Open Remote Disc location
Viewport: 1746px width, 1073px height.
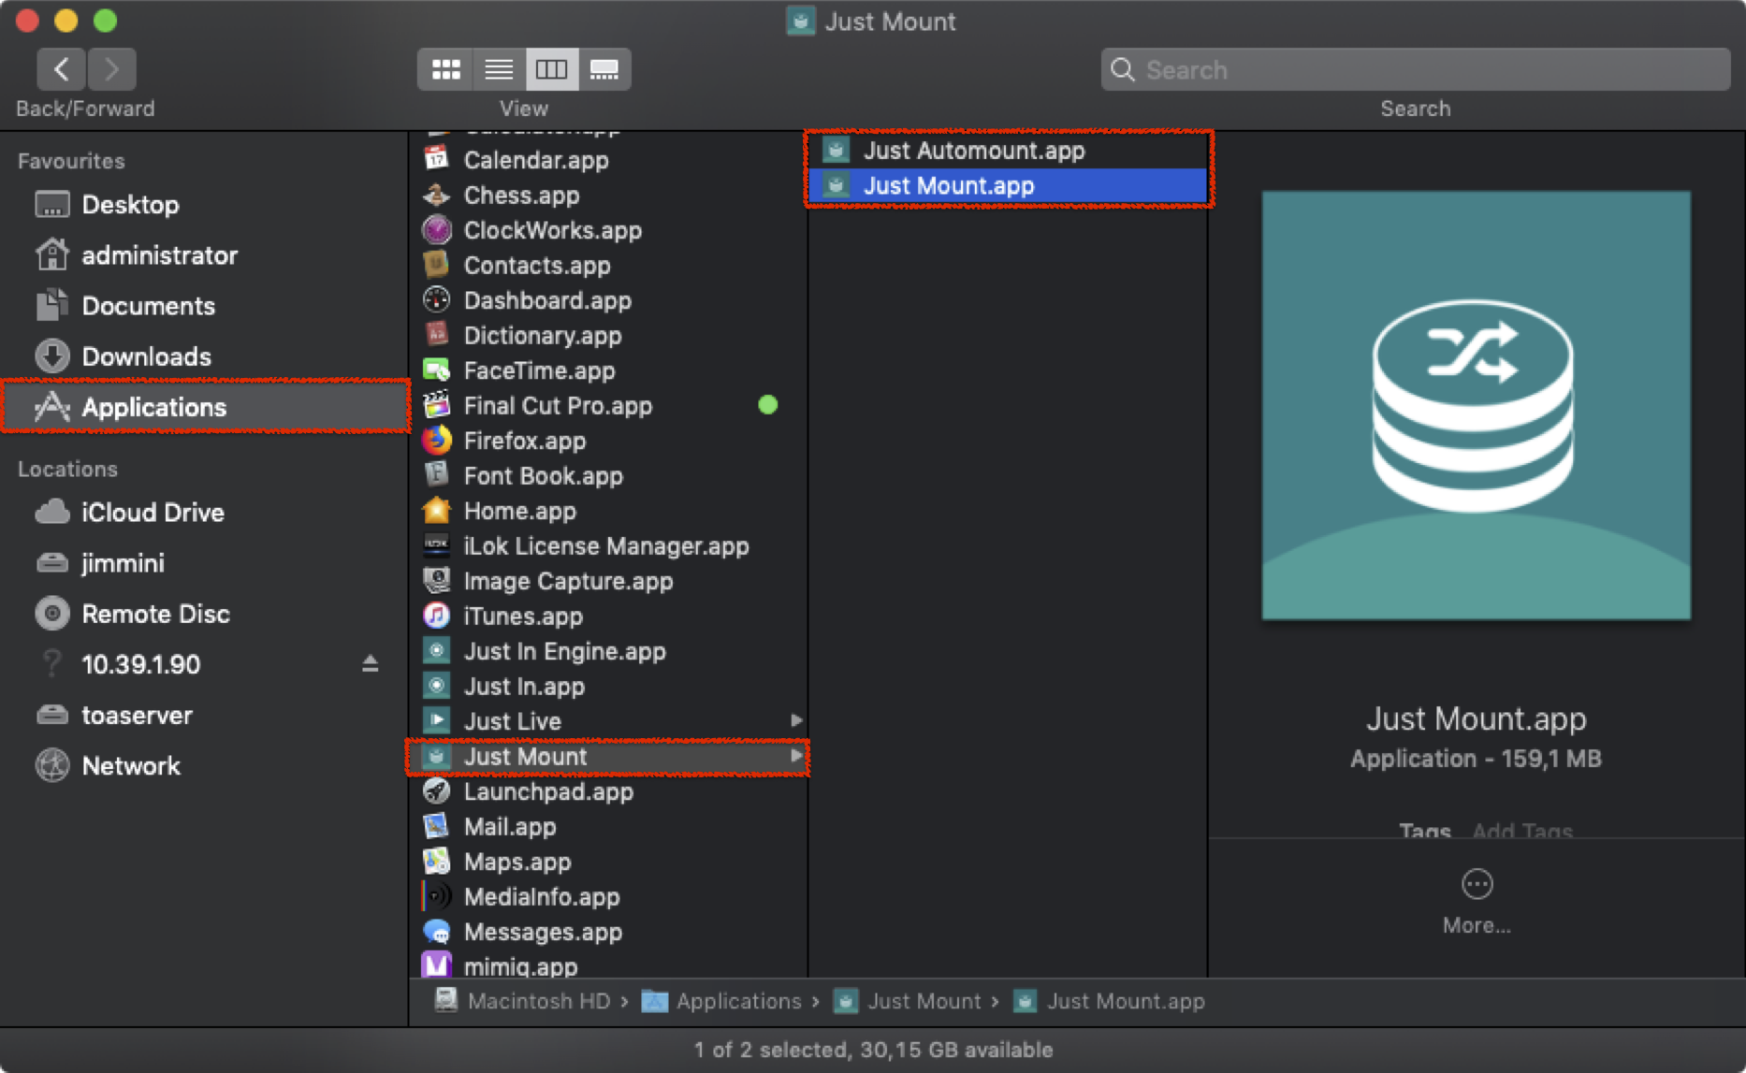(x=204, y=614)
